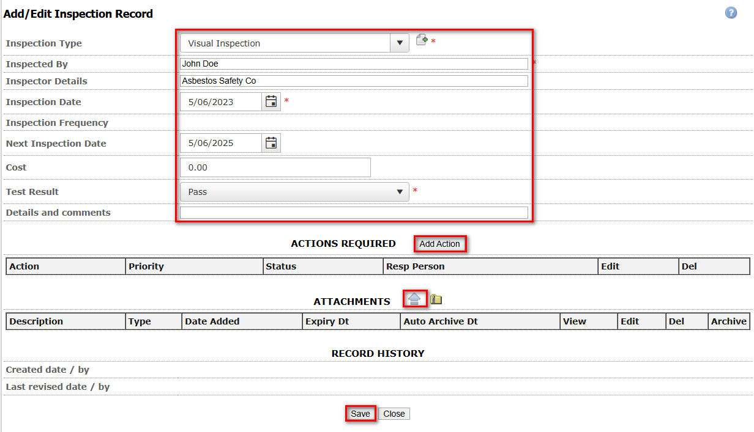Image resolution: width=754 pixels, height=432 pixels.
Task: Click the upload attachment arrow icon
Action: pyautogui.click(x=415, y=299)
